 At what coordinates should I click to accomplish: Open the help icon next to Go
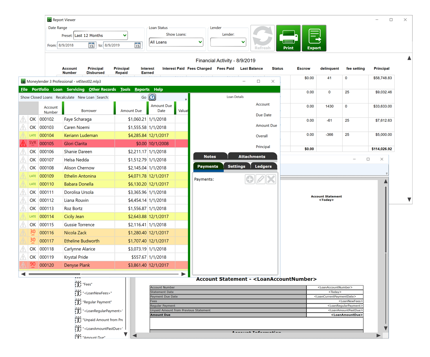[x=152, y=97]
